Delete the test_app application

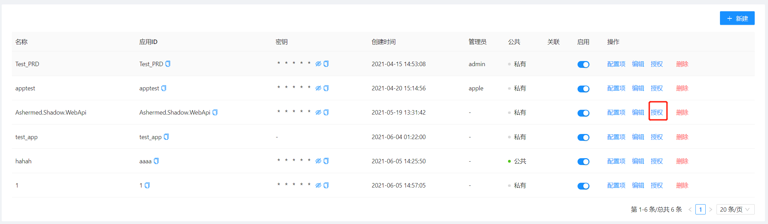click(682, 137)
